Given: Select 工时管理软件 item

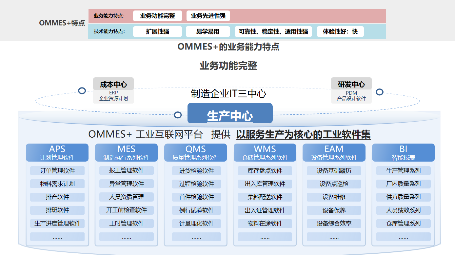Looking at the screenshot, I should pyautogui.click(x=127, y=224).
